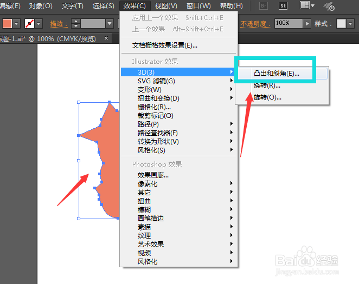Expand the 素描 sketch submenu
359x284 pixels.
(178, 227)
